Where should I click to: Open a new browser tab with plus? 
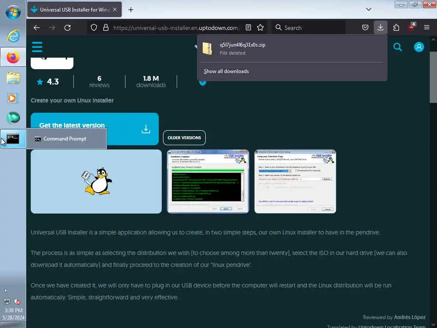pos(131,10)
